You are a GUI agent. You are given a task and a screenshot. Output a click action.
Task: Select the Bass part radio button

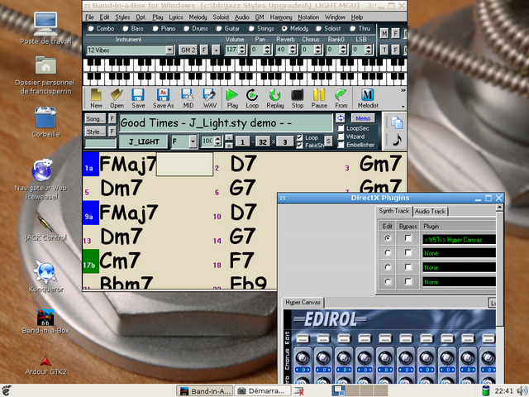point(126,29)
